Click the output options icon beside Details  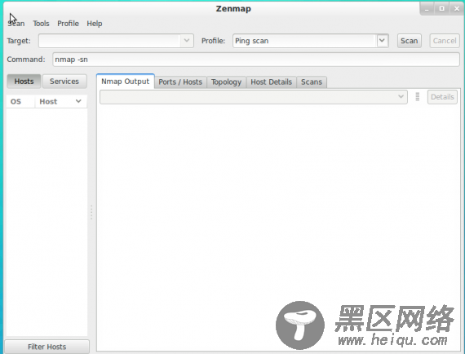coord(418,96)
